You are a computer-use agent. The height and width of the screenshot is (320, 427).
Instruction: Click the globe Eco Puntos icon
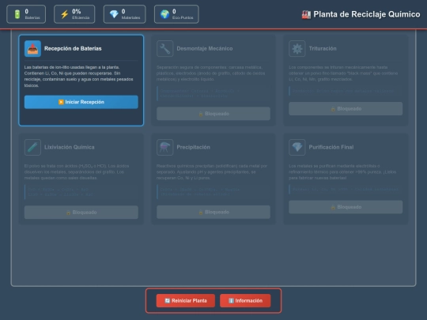pos(164,14)
